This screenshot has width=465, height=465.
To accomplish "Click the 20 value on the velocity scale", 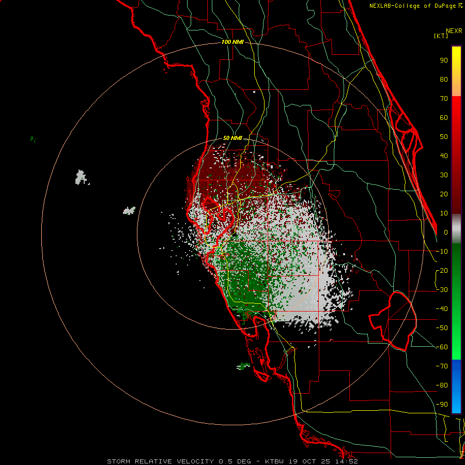I will pos(444,194).
